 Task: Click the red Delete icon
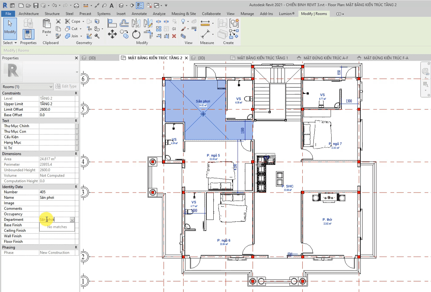174,36
